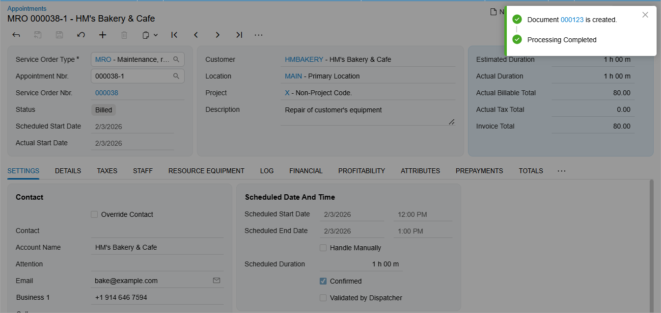Open service order 000038 link
This screenshot has width=661, height=313.
107,93
